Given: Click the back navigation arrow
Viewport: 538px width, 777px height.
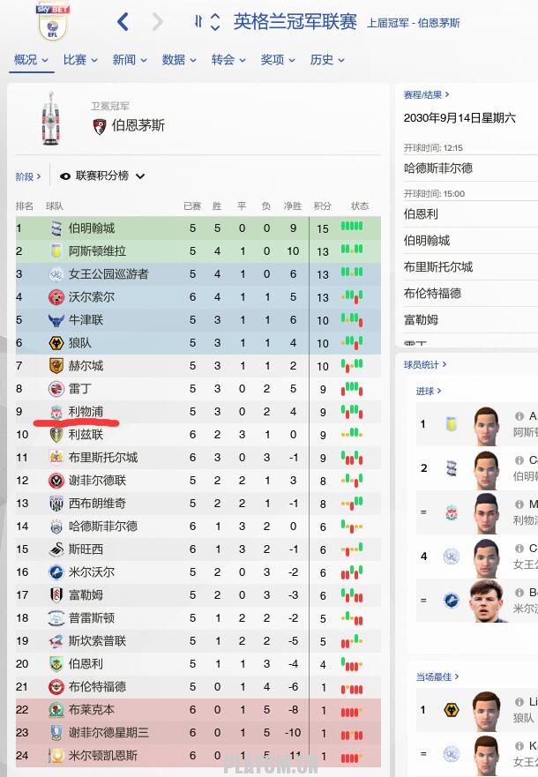Looking at the screenshot, I should click(x=123, y=22).
